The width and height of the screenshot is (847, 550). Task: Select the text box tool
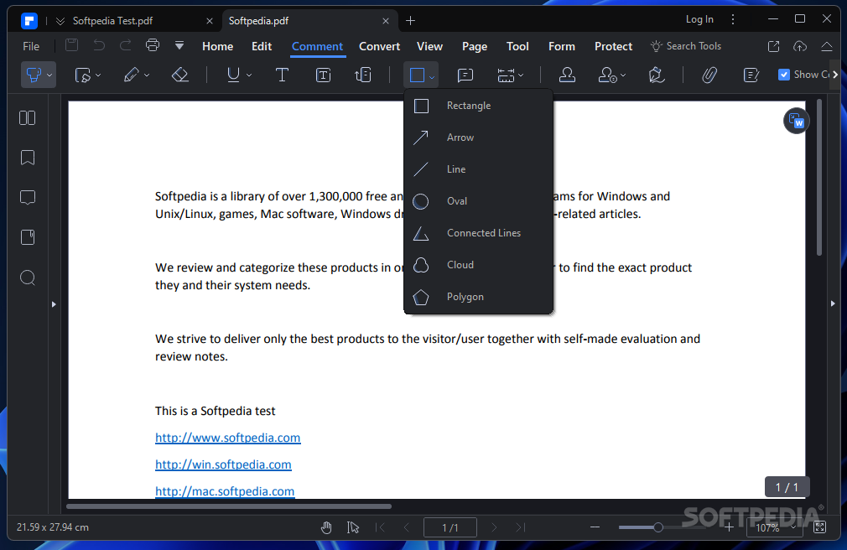(323, 75)
